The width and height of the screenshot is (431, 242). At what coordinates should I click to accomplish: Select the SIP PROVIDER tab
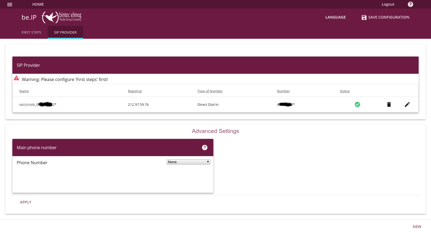65,32
